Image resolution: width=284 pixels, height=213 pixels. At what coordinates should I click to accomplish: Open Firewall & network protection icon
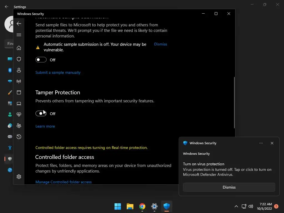point(19,81)
